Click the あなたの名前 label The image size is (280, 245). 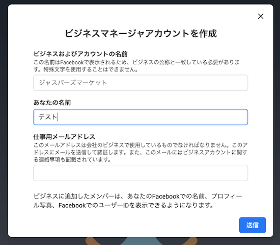[52, 103]
